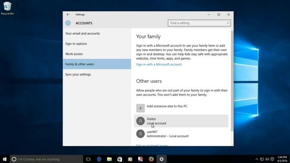Viewport: 290px width, 163px height.
Task: Click the search magnifier in Find a setting
Action: 228,23
